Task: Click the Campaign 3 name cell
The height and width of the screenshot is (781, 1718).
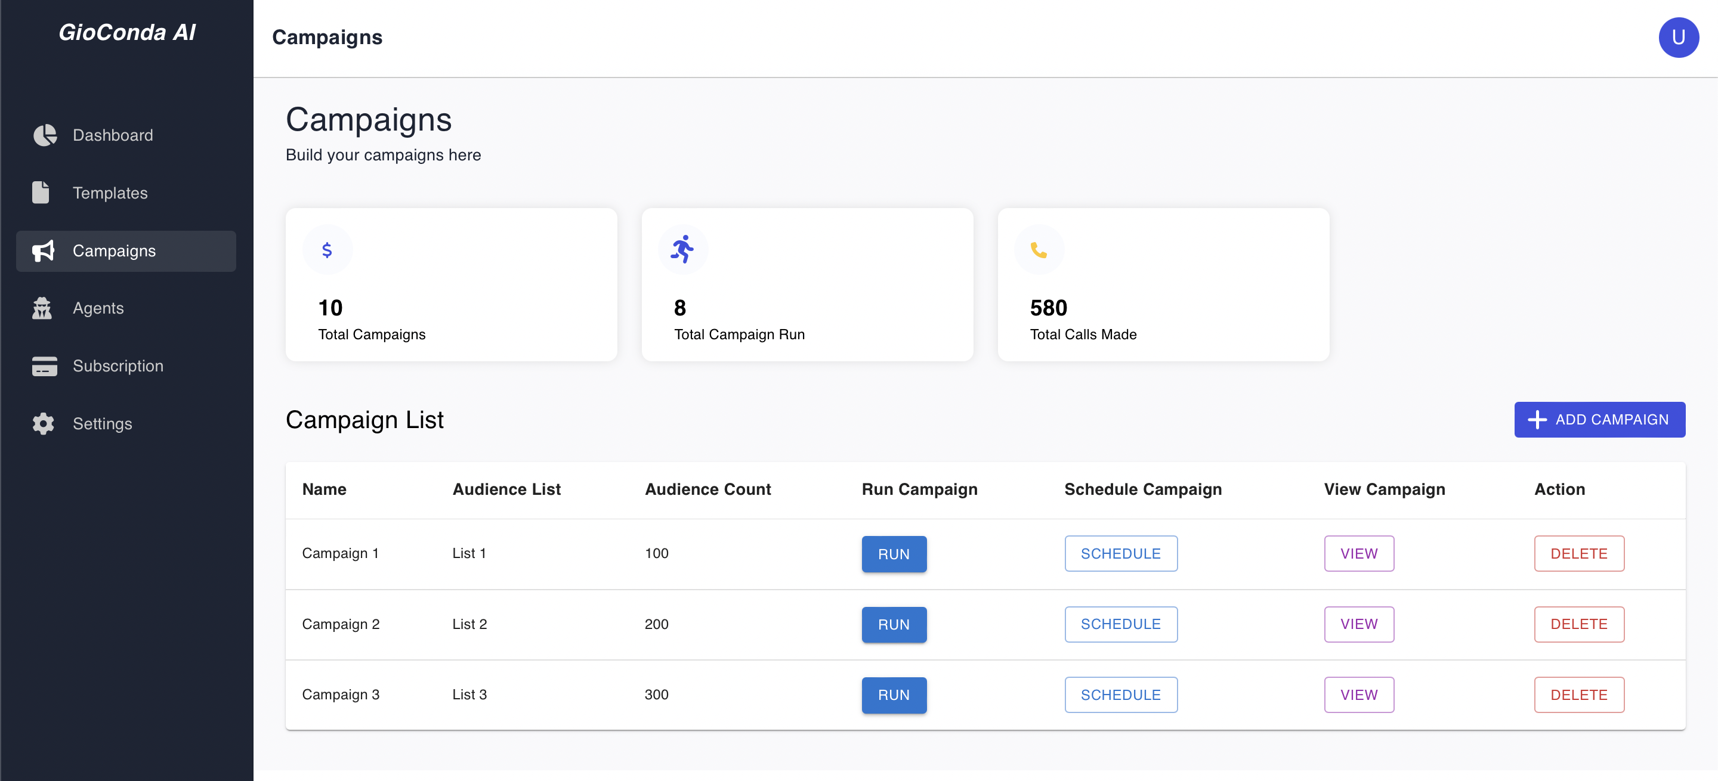Action: 340,695
